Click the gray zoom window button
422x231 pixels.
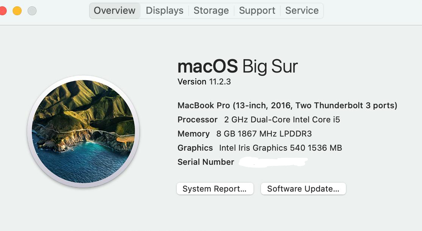click(32, 10)
